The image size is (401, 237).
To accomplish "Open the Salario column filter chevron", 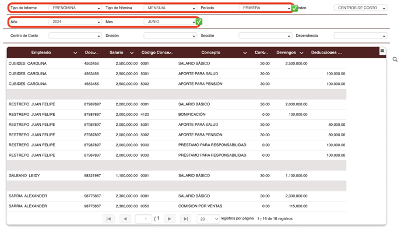I will tap(132, 53).
